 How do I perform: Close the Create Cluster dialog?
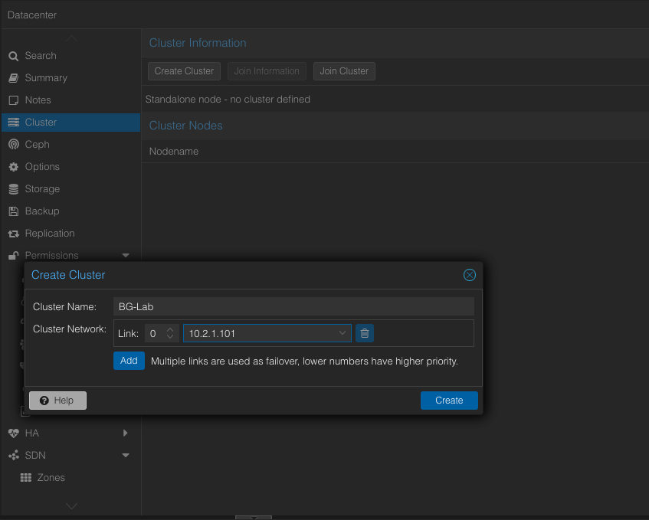click(x=470, y=275)
